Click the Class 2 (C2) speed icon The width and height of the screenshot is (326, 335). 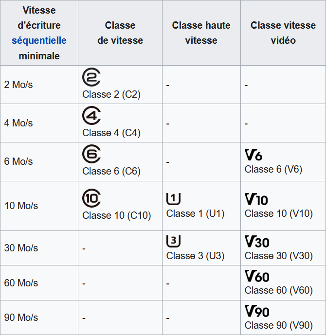[x=91, y=78]
